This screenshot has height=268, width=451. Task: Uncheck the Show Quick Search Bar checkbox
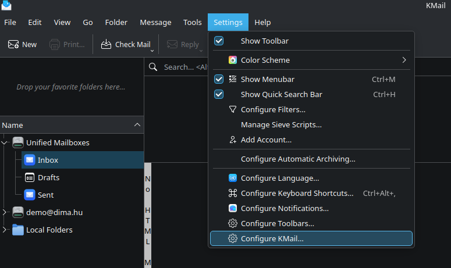pyautogui.click(x=219, y=94)
